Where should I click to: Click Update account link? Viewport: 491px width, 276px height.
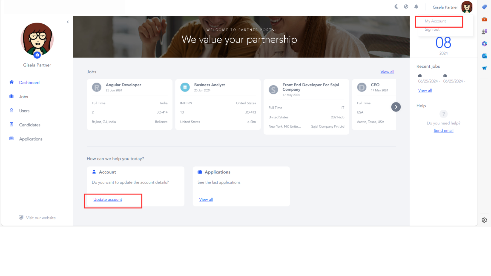coord(108,200)
